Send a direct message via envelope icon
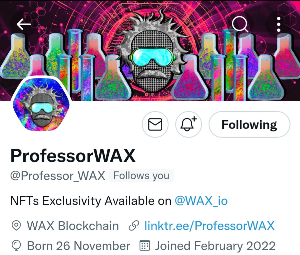The height and width of the screenshot is (255, 300). tap(155, 124)
